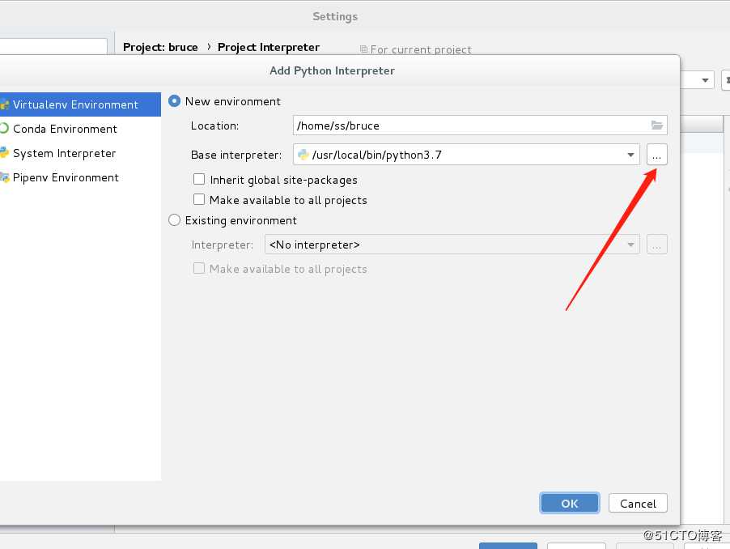
Task: Open the <No interpreter> dropdown
Action: [452, 245]
